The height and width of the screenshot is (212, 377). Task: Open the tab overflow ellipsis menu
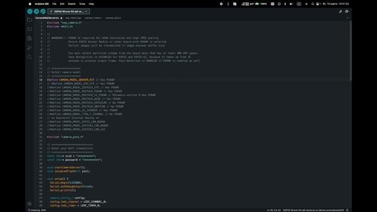(x=348, y=18)
